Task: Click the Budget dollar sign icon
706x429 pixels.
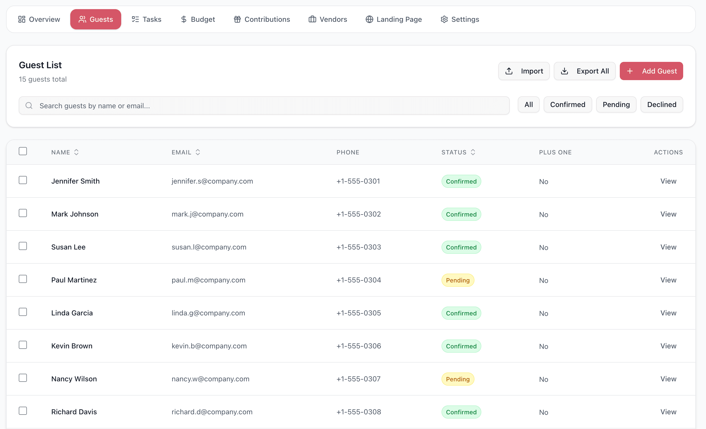Action: point(184,19)
